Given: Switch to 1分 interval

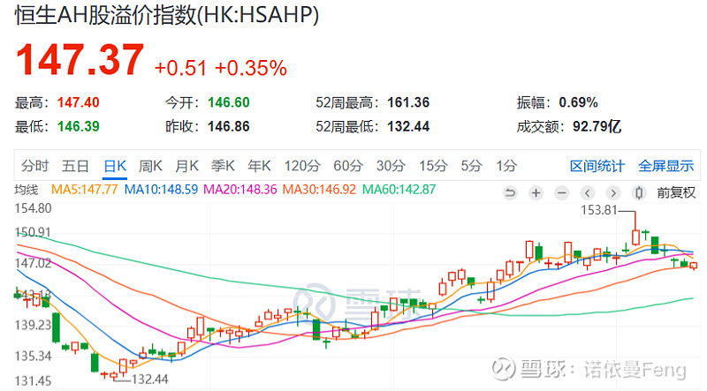Looking at the screenshot, I should 506,166.
